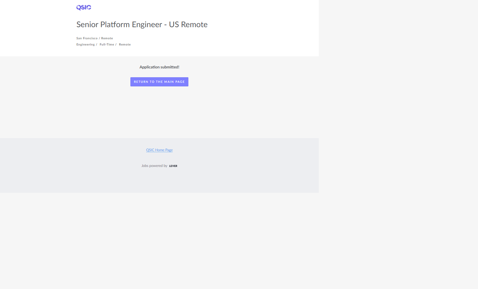Click the word 'Home' in the footer link
Screen dimensions: 478x289
[x=160, y=150]
